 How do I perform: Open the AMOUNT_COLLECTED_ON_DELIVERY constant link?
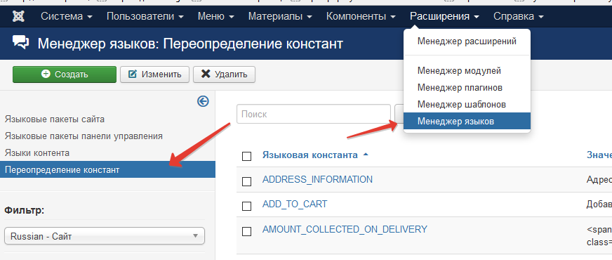click(x=345, y=229)
